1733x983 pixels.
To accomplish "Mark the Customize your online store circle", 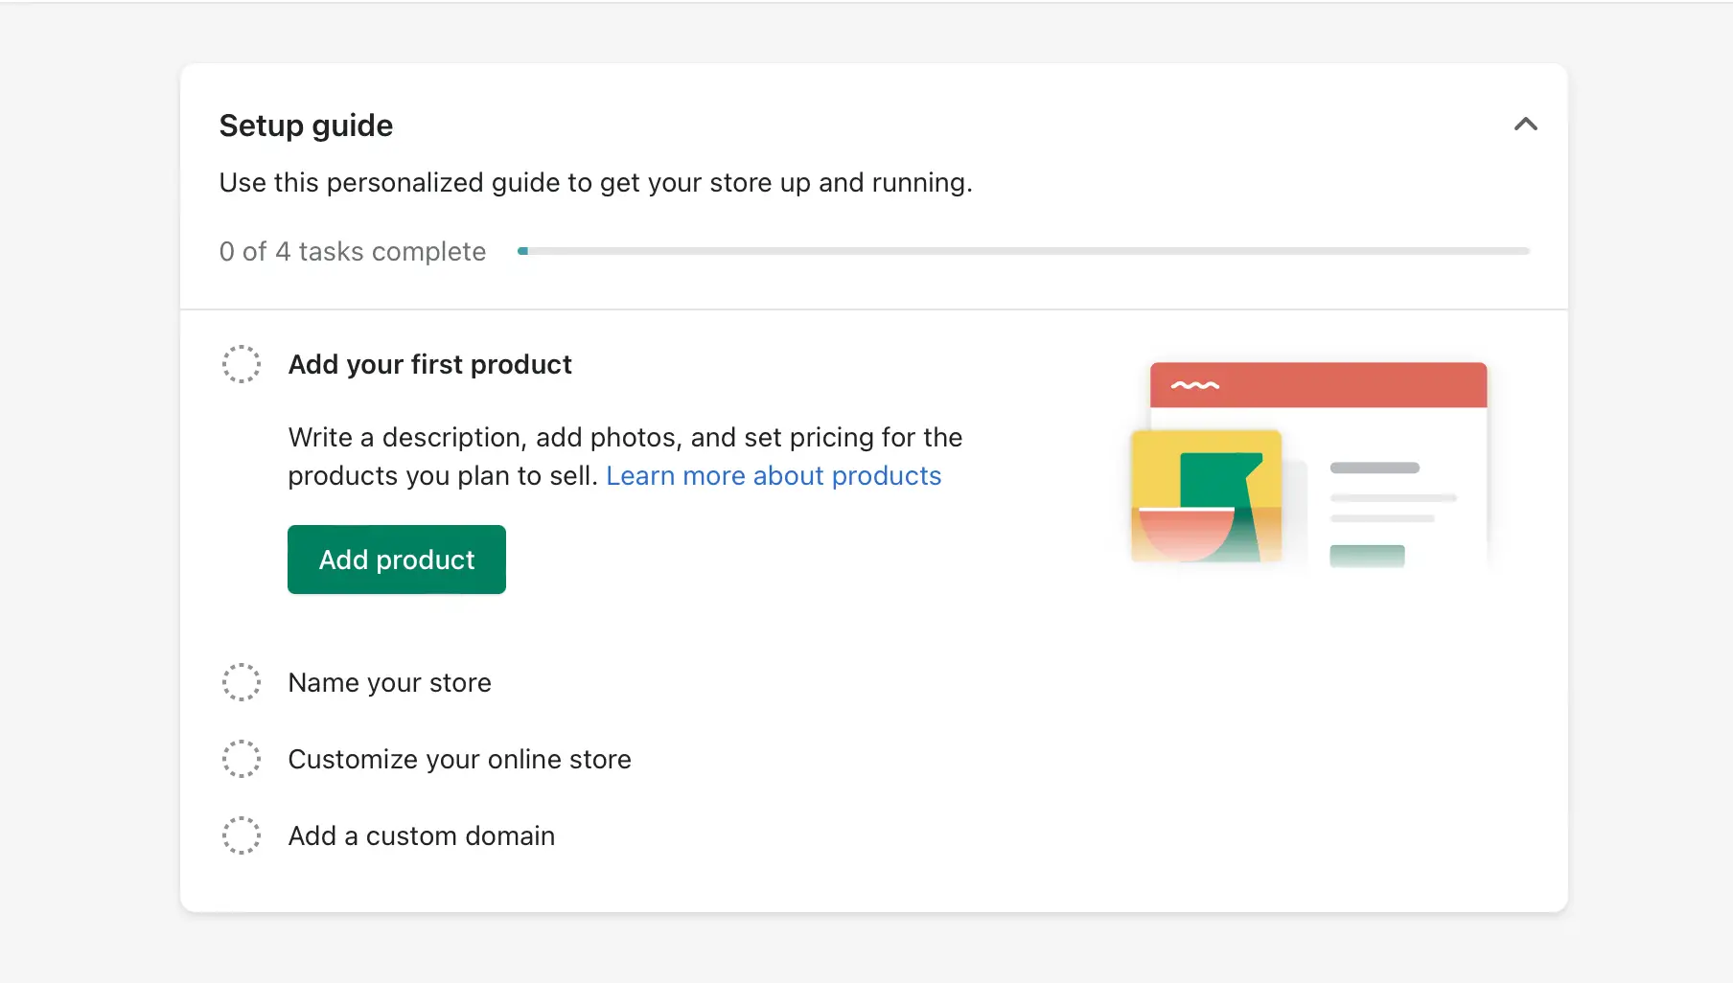I will point(242,759).
